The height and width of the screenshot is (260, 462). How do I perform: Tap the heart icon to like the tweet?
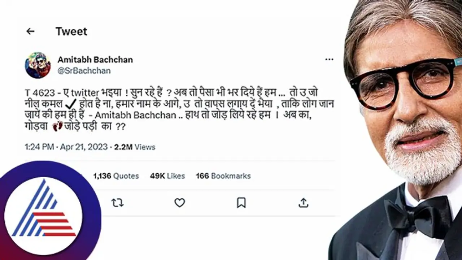tap(179, 204)
